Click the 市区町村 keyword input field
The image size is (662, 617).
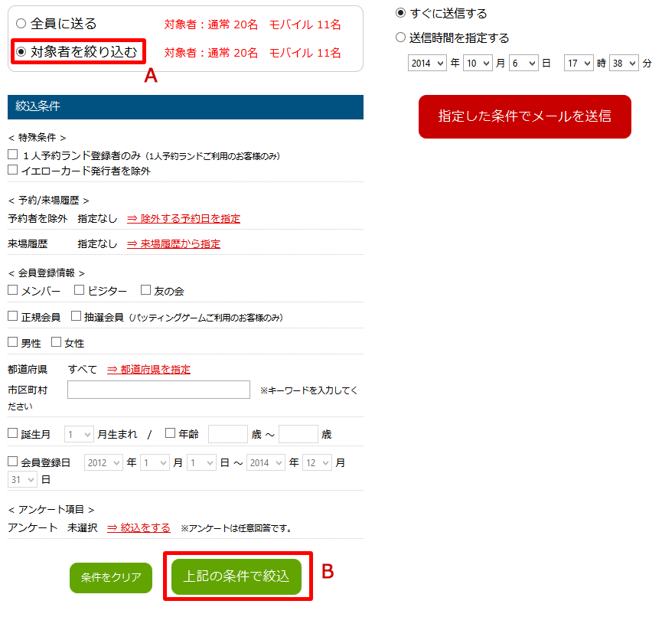[x=158, y=390]
